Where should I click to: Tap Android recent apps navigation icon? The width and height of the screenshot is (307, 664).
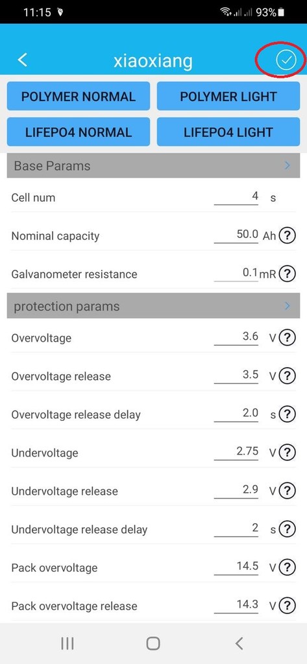(68, 644)
